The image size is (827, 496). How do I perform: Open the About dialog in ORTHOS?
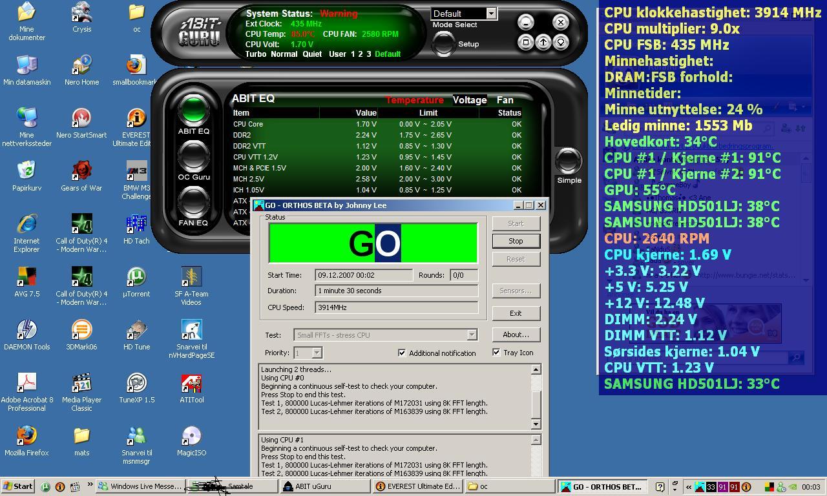[x=516, y=335]
